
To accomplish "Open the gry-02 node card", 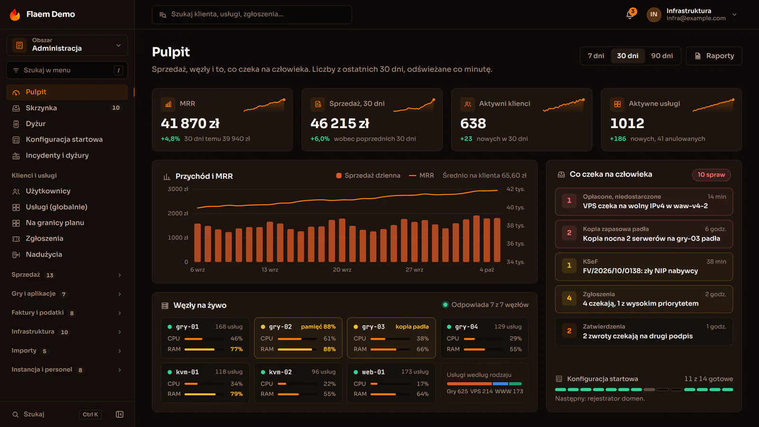I will (x=298, y=338).
